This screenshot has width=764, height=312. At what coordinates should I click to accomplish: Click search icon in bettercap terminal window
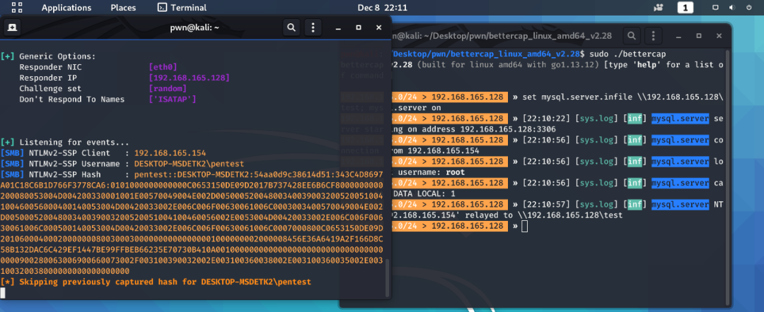[632, 35]
